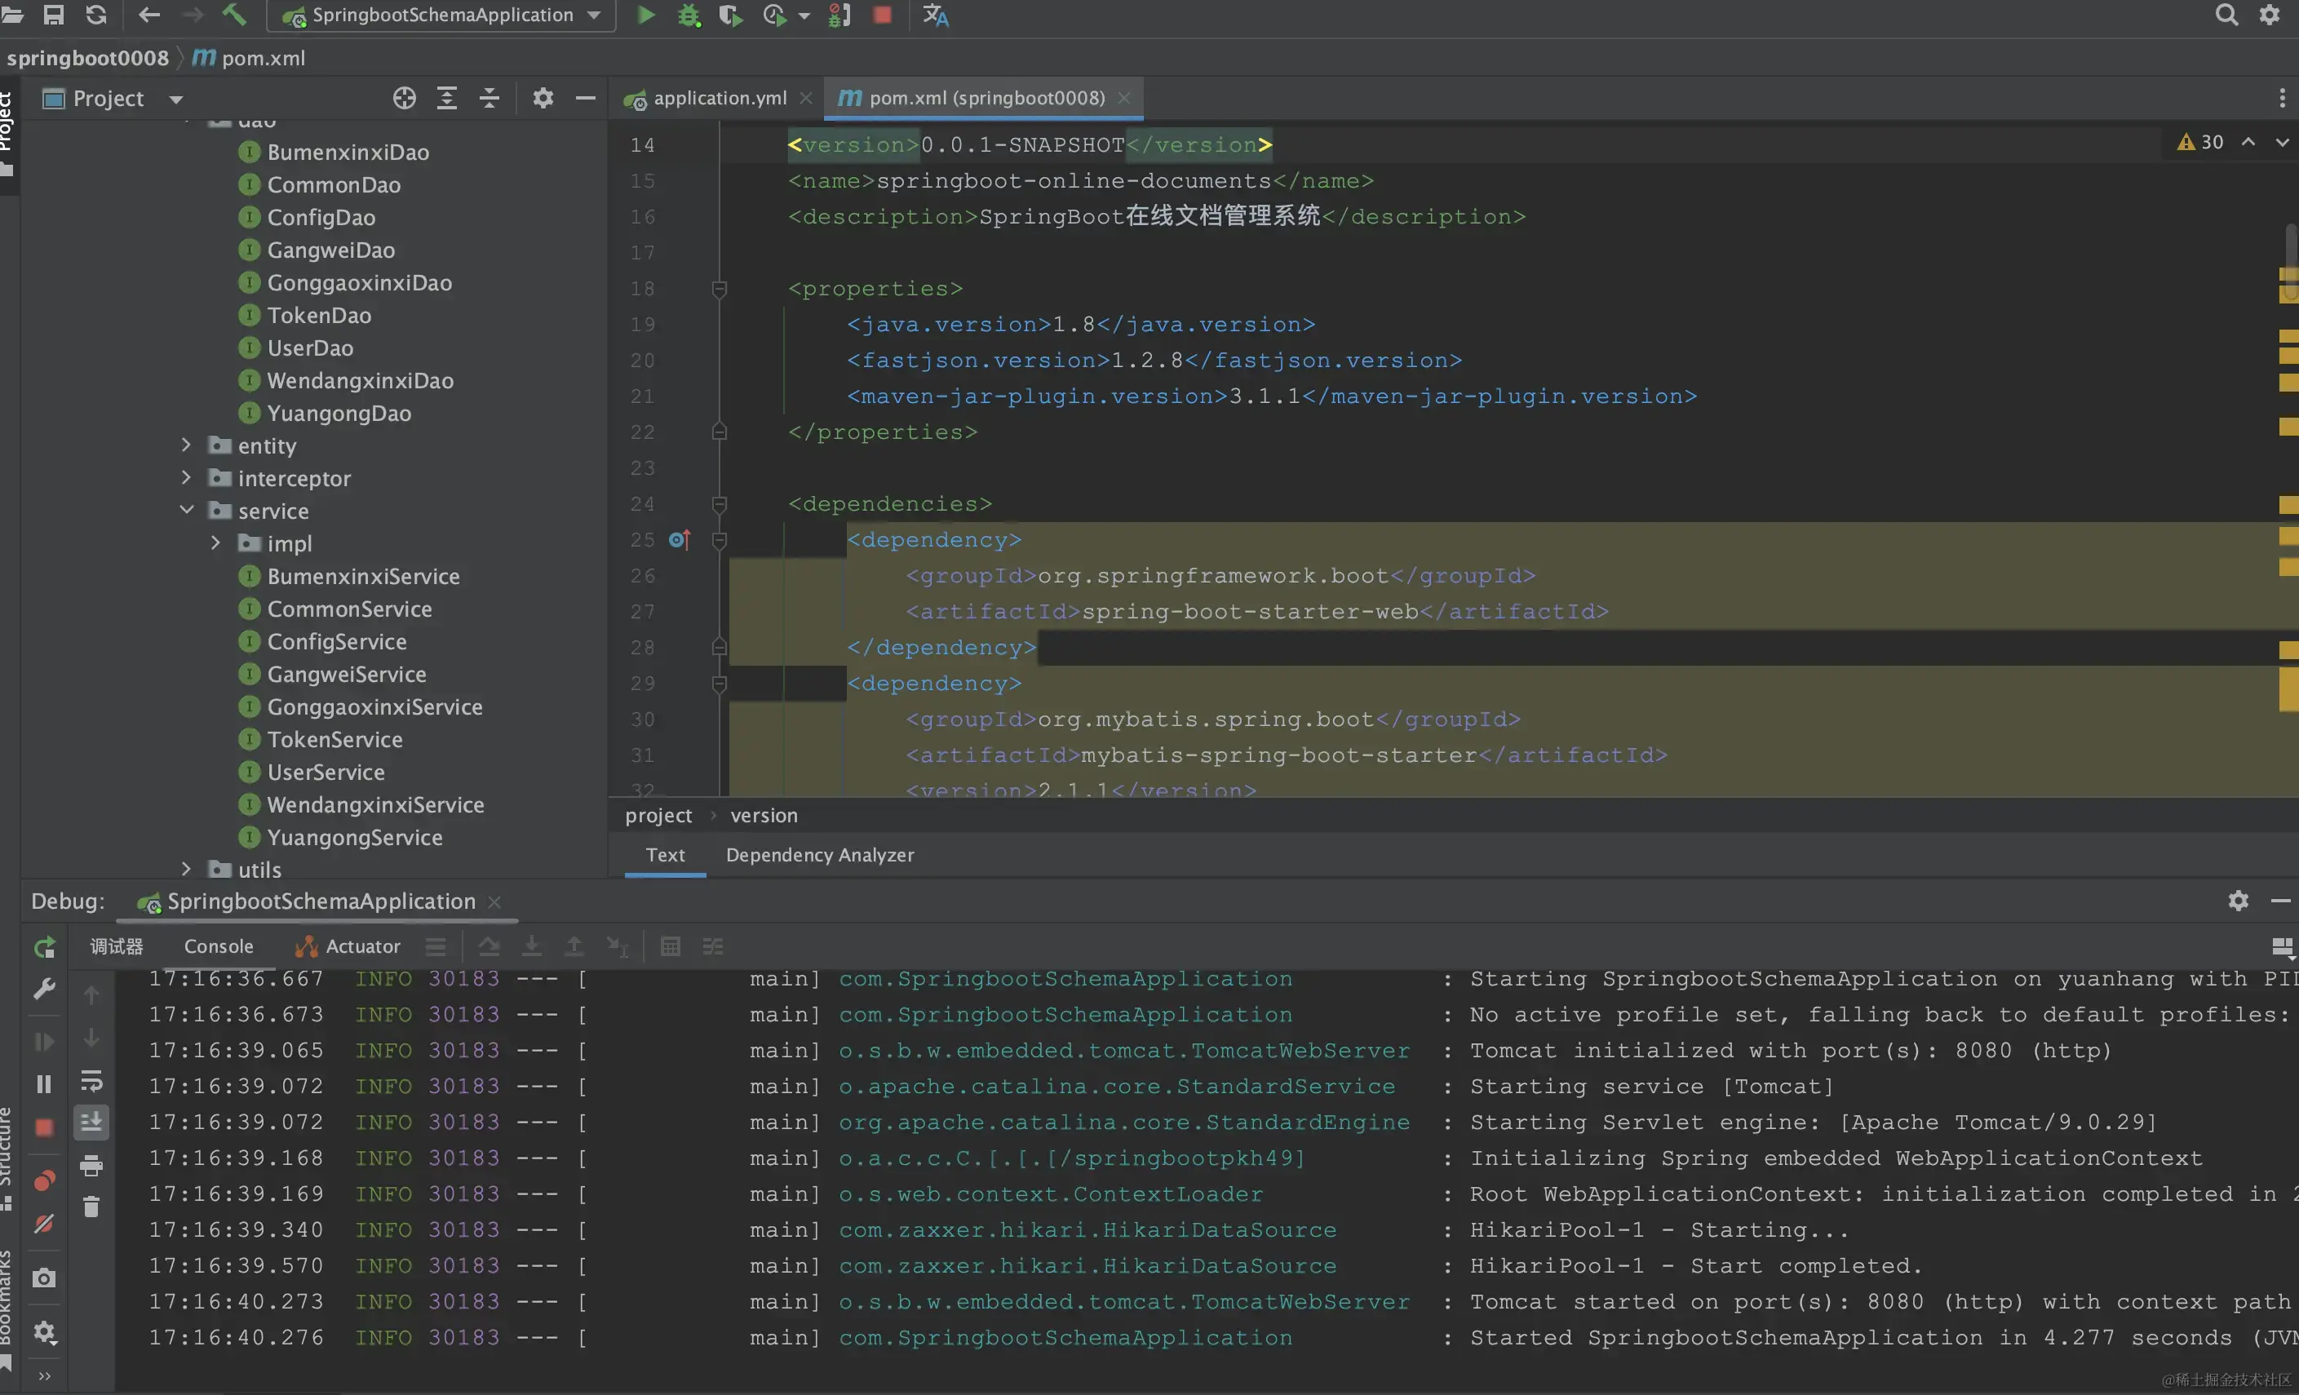The width and height of the screenshot is (2299, 1395).
Task: Click the camera thread dump icon
Action: point(44,1278)
